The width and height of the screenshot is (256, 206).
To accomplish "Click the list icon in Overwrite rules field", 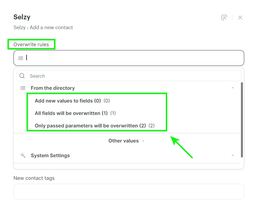I will click(x=21, y=58).
